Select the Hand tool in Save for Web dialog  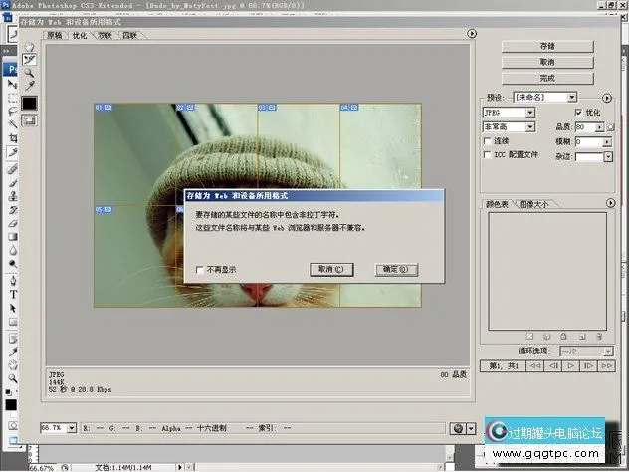coord(29,47)
